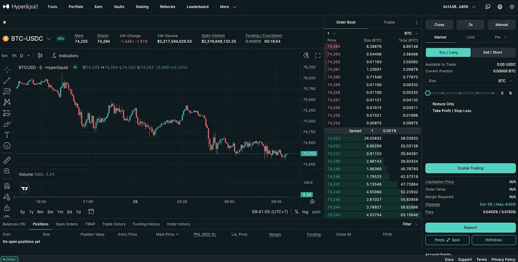Enable the Reduce Only checkbox
Viewport: 518px width, 262px height.
pyautogui.click(x=428, y=104)
